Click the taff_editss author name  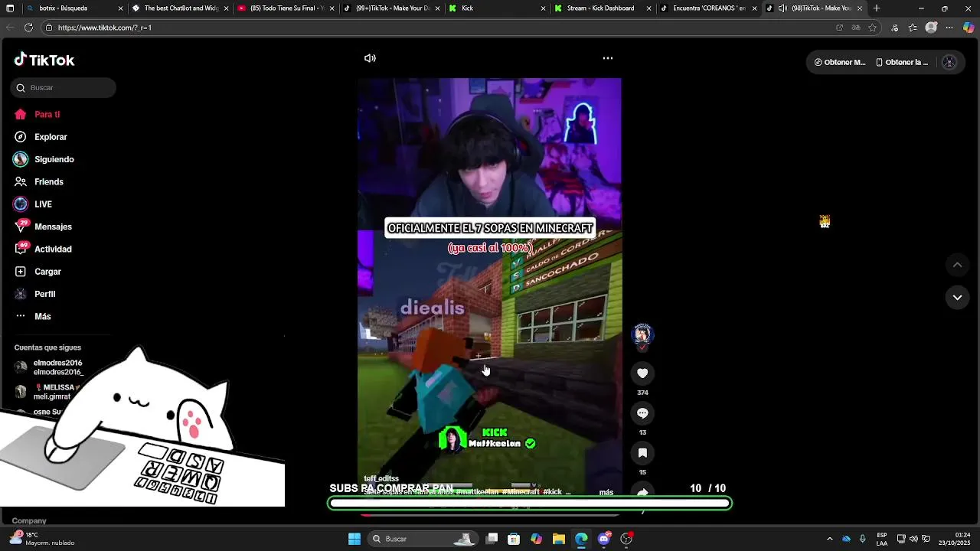point(381,479)
